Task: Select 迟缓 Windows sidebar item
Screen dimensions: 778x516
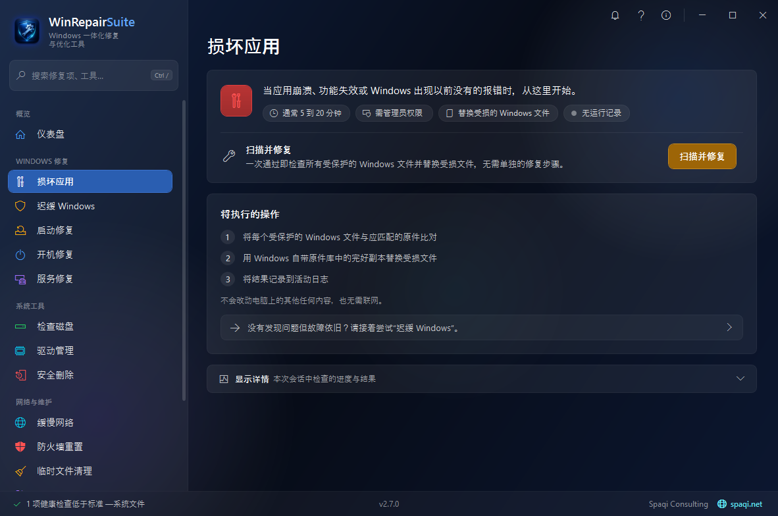Action: (90, 206)
